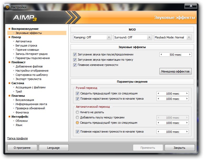
Task: Open 'Горячие клавиши' settings page
Action: pos(27,50)
